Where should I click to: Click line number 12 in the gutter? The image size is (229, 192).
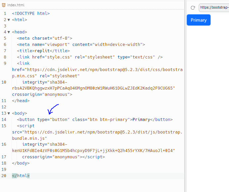pos(4,107)
